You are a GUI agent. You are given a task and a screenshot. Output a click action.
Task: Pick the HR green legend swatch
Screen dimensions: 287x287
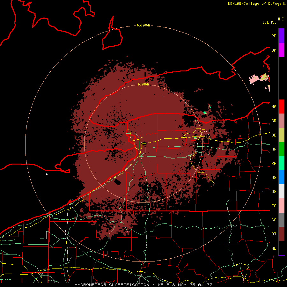tap(282, 149)
